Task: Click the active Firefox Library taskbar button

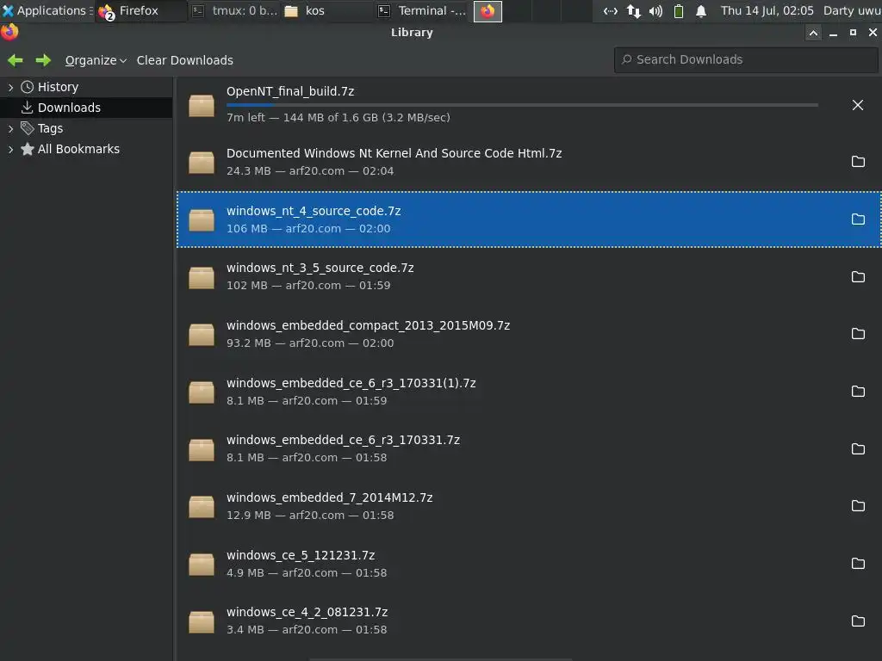Action: pyautogui.click(x=488, y=11)
